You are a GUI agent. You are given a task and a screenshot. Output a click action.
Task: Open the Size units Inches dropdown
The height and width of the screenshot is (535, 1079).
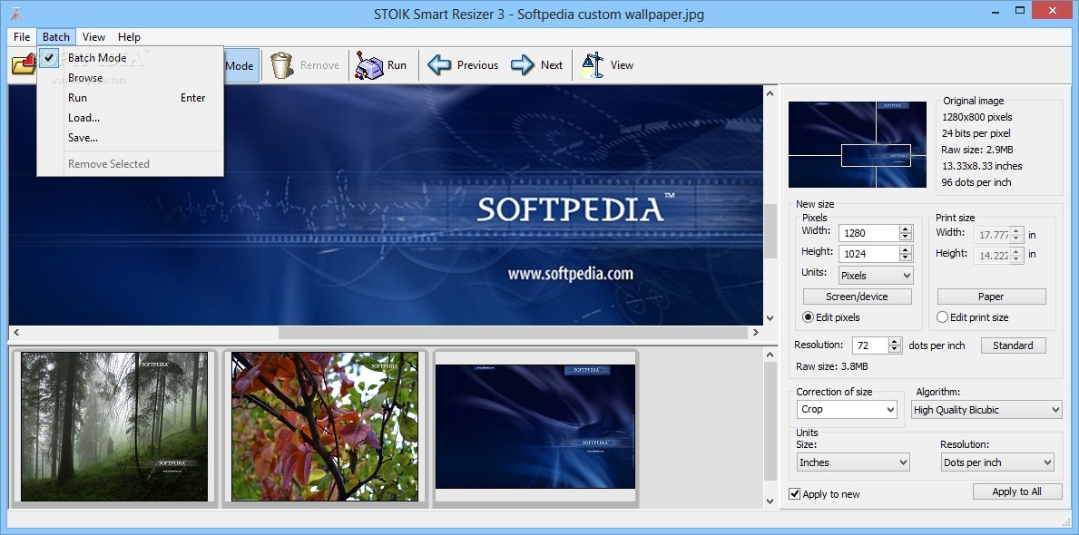[x=853, y=462]
